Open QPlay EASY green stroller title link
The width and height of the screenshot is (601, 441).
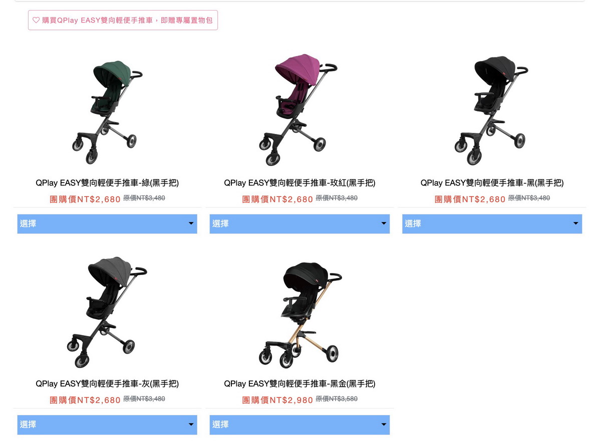tap(107, 183)
